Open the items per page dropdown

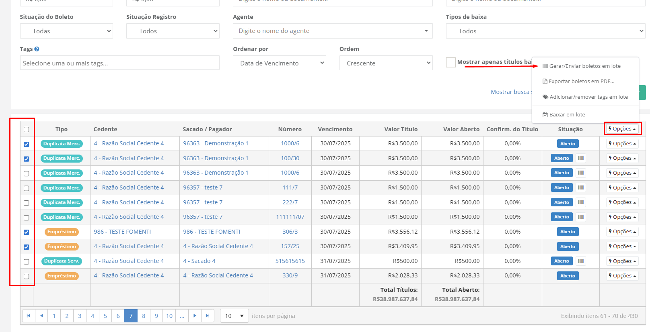point(234,316)
